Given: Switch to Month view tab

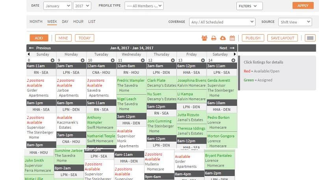Looking at the screenshot, I should (36, 22).
